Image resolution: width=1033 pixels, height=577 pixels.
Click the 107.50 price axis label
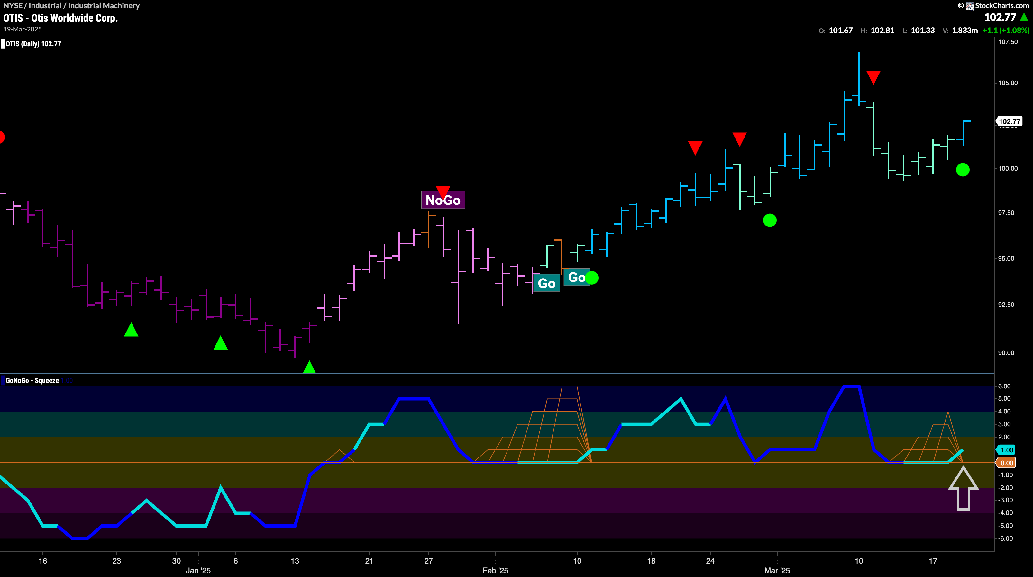click(x=1008, y=42)
